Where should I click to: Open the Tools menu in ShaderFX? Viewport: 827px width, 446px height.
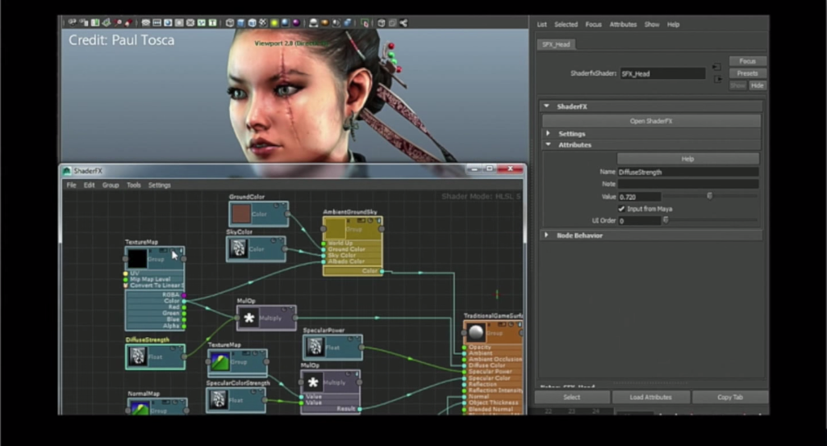click(x=133, y=185)
